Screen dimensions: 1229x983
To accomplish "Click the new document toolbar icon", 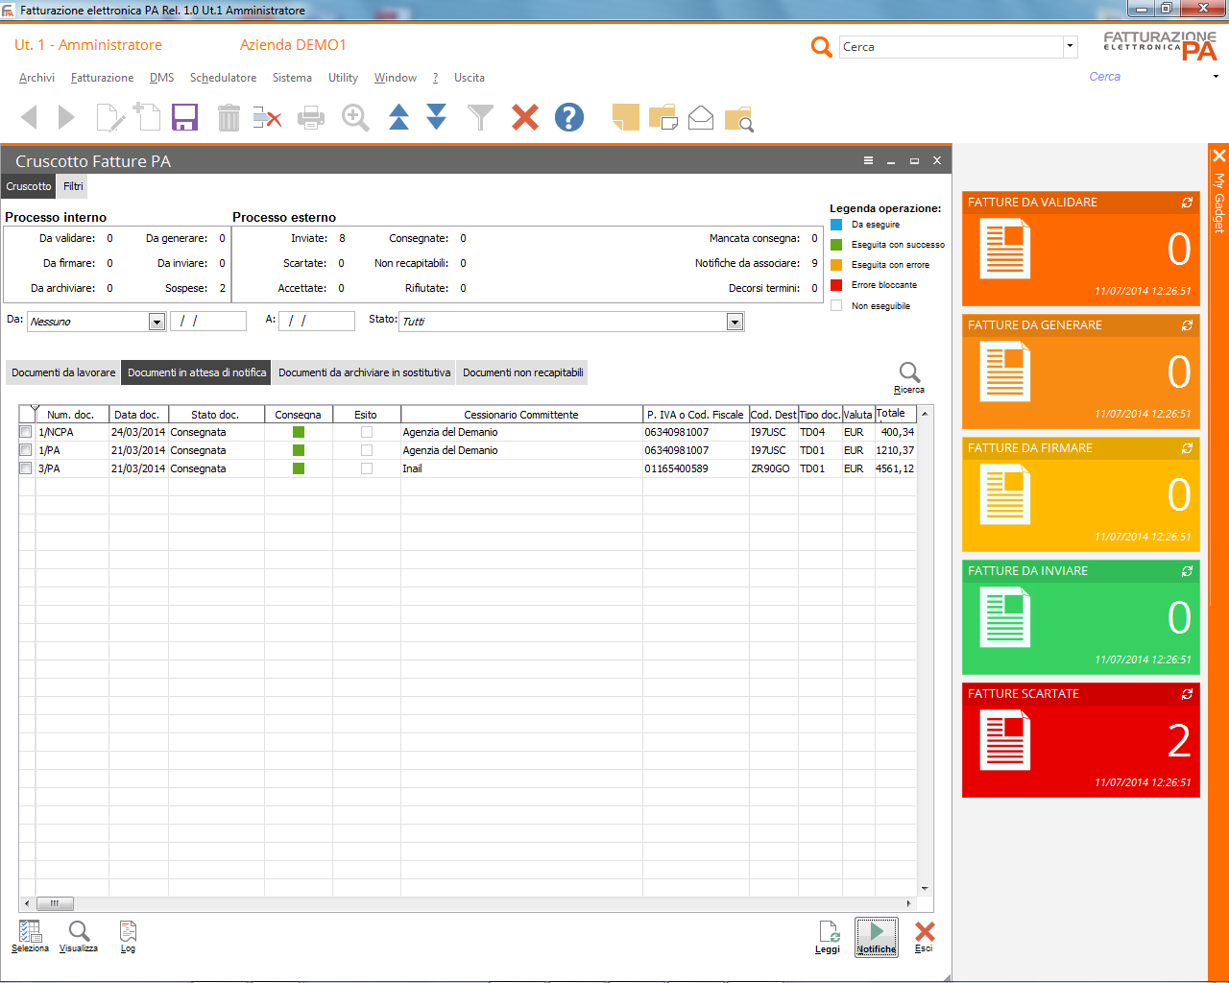I will pos(147,116).
